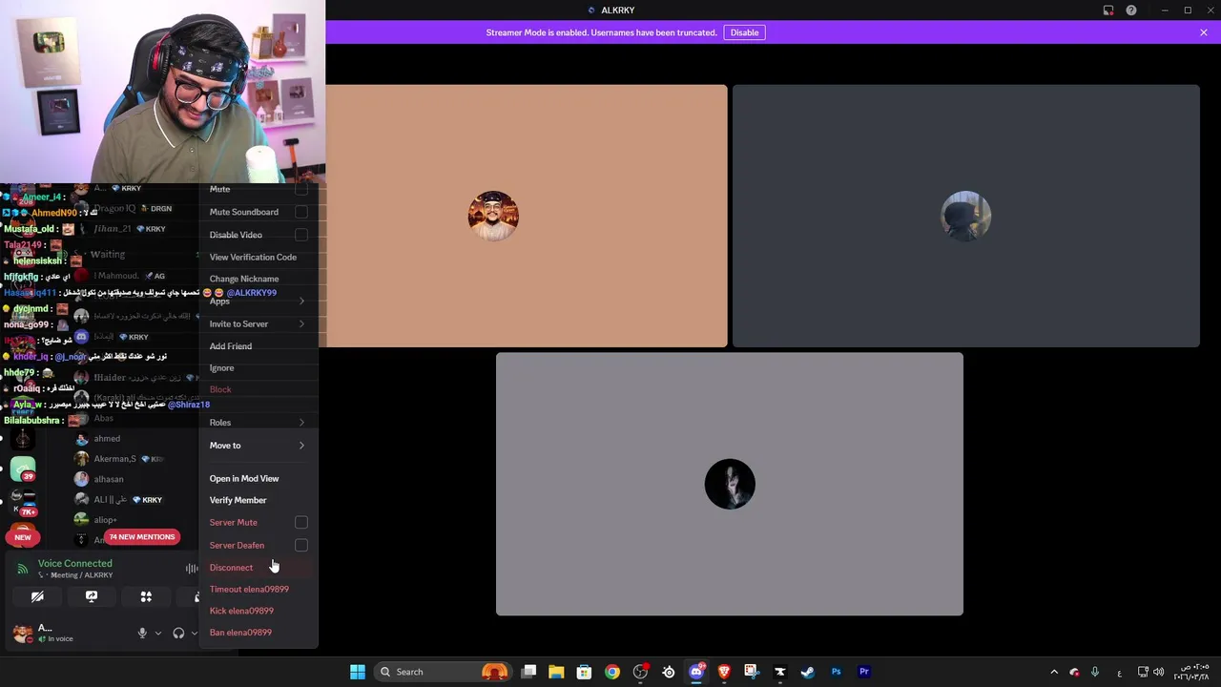Click the top right dark gray participant tile

966,216
